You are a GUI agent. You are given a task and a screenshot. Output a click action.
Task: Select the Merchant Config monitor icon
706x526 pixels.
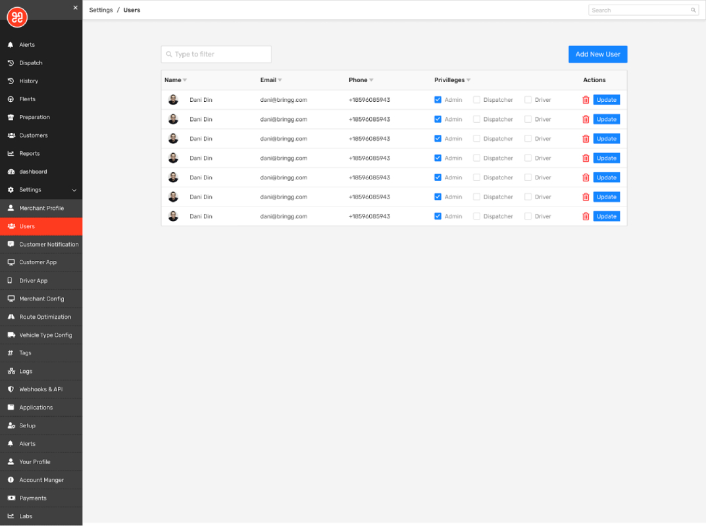(x=11, y=299)
